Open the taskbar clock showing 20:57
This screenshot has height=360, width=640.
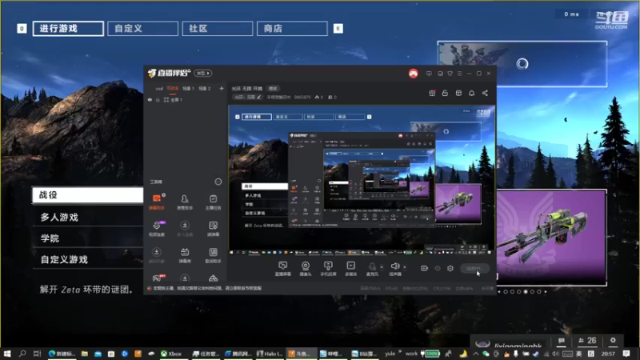(x=608, y=354)
